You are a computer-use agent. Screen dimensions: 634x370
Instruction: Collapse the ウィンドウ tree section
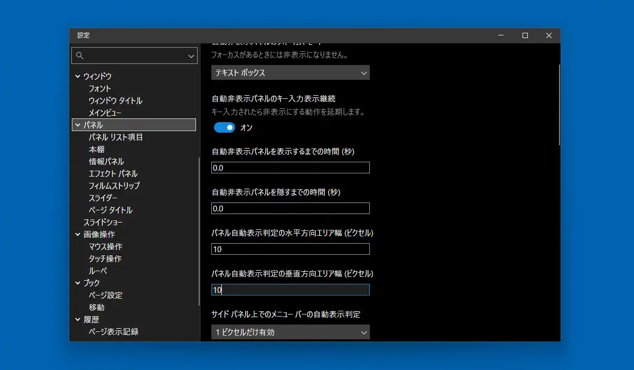pyautogui.click(x=78, y=77)
